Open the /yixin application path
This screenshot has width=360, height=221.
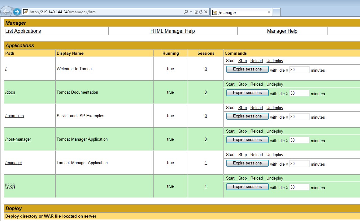point(10,186)
